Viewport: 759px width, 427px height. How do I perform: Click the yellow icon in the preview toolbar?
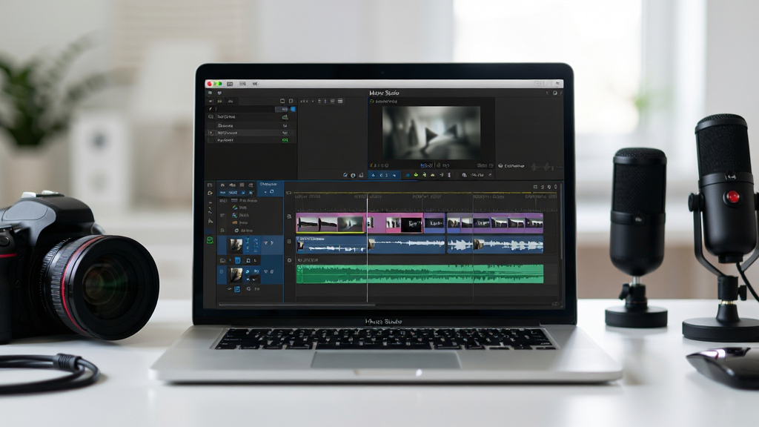(416, 175)
